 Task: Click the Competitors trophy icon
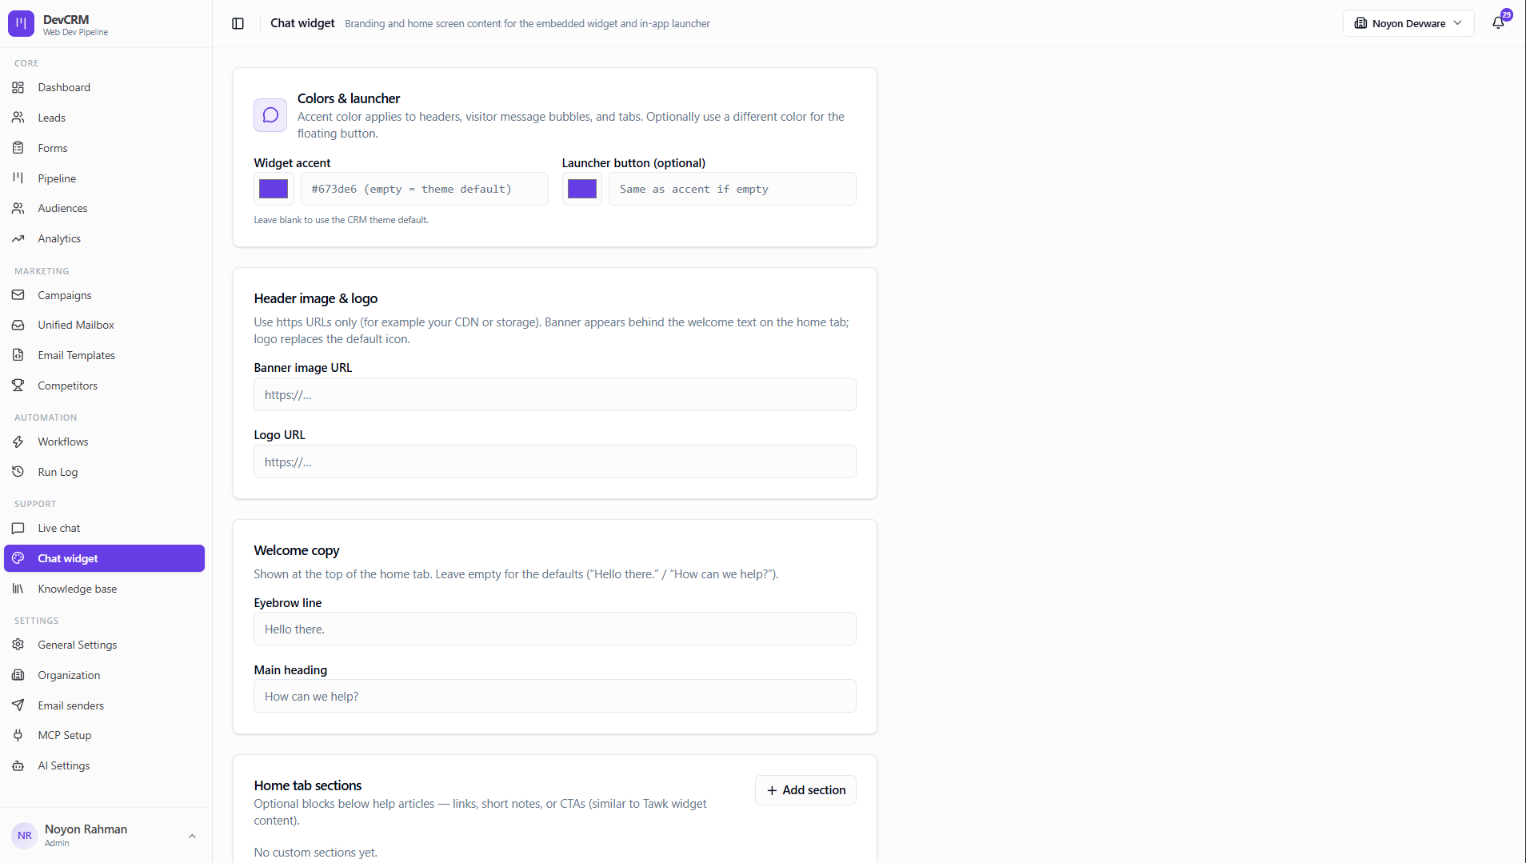(x=18, y=386)
